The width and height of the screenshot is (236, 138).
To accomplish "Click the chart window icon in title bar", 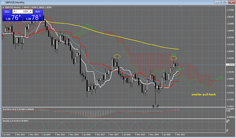I will [3, 2].
